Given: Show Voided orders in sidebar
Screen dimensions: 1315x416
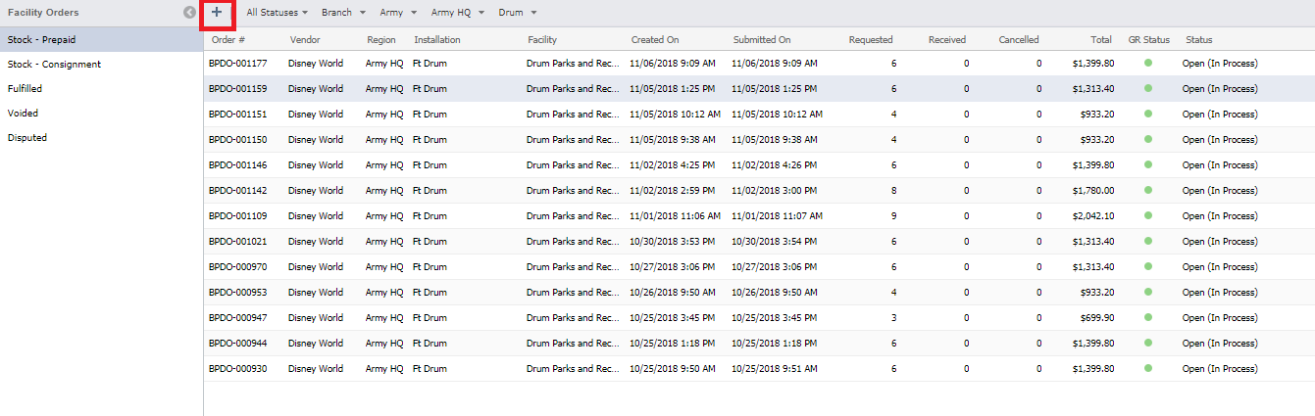Looking at the screenshot, I should 23,114.
